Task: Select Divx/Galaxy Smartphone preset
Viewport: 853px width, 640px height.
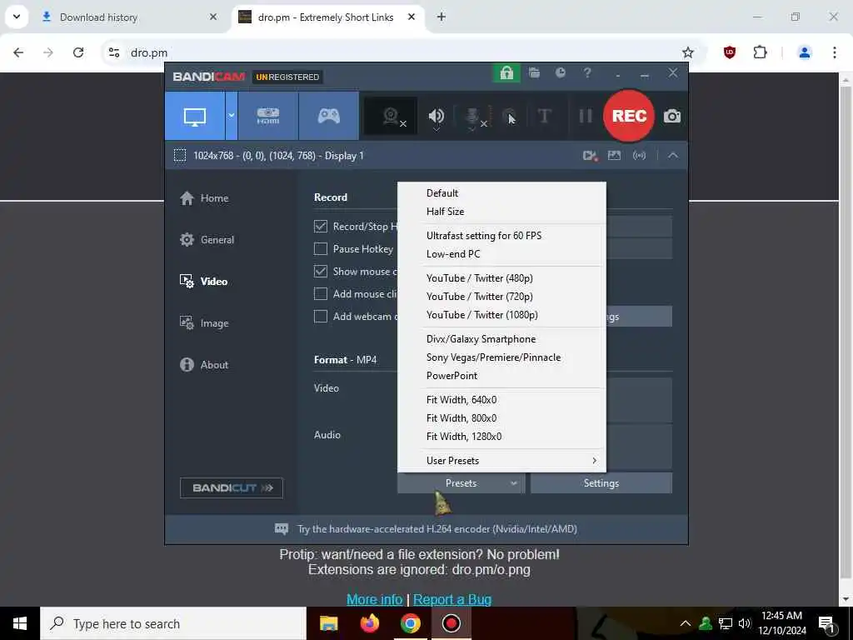Action: coord(501,339)
